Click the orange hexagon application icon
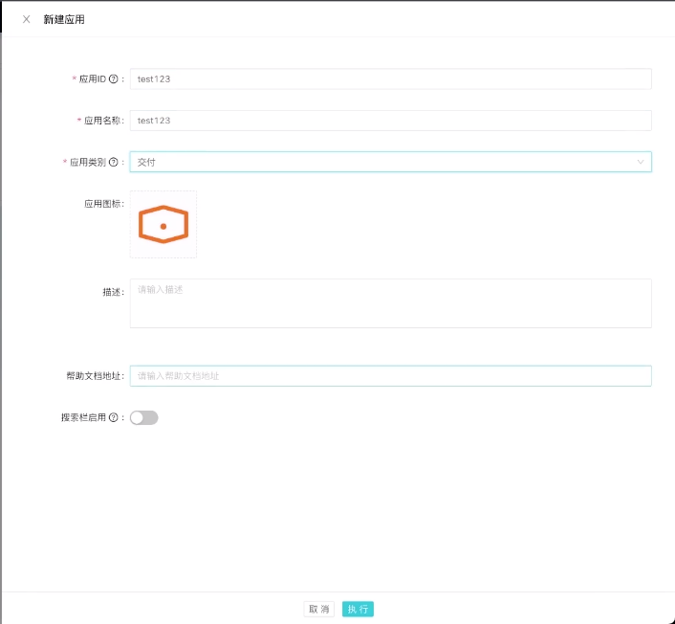675x624 pixels. click(x=163, y=225)
